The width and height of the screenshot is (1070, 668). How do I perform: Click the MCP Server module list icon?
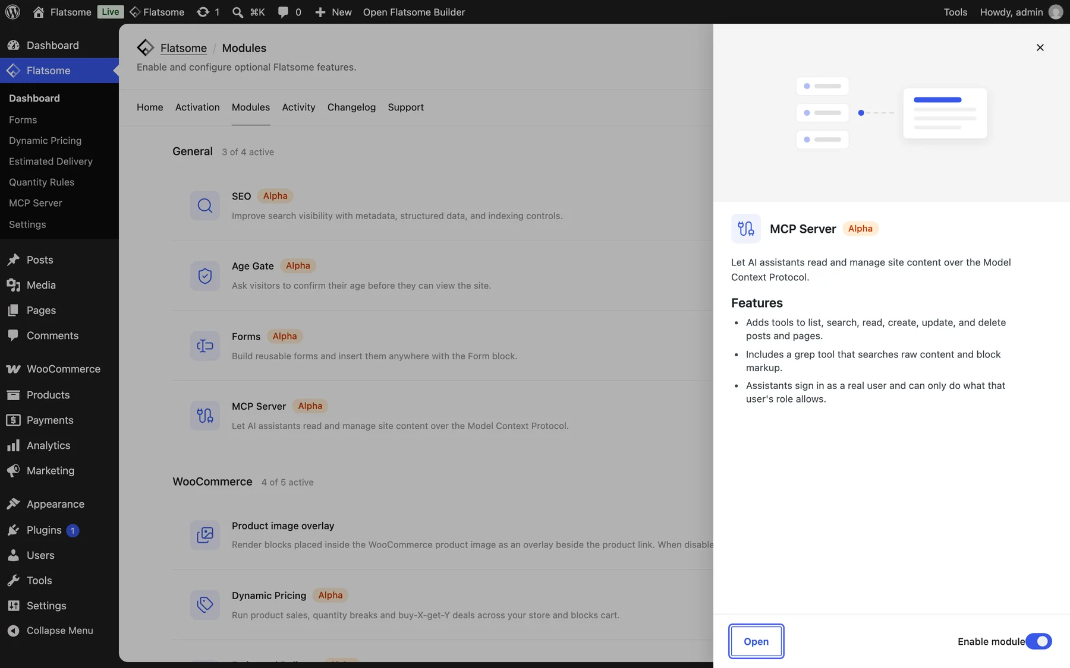click(x=205, y=416)
